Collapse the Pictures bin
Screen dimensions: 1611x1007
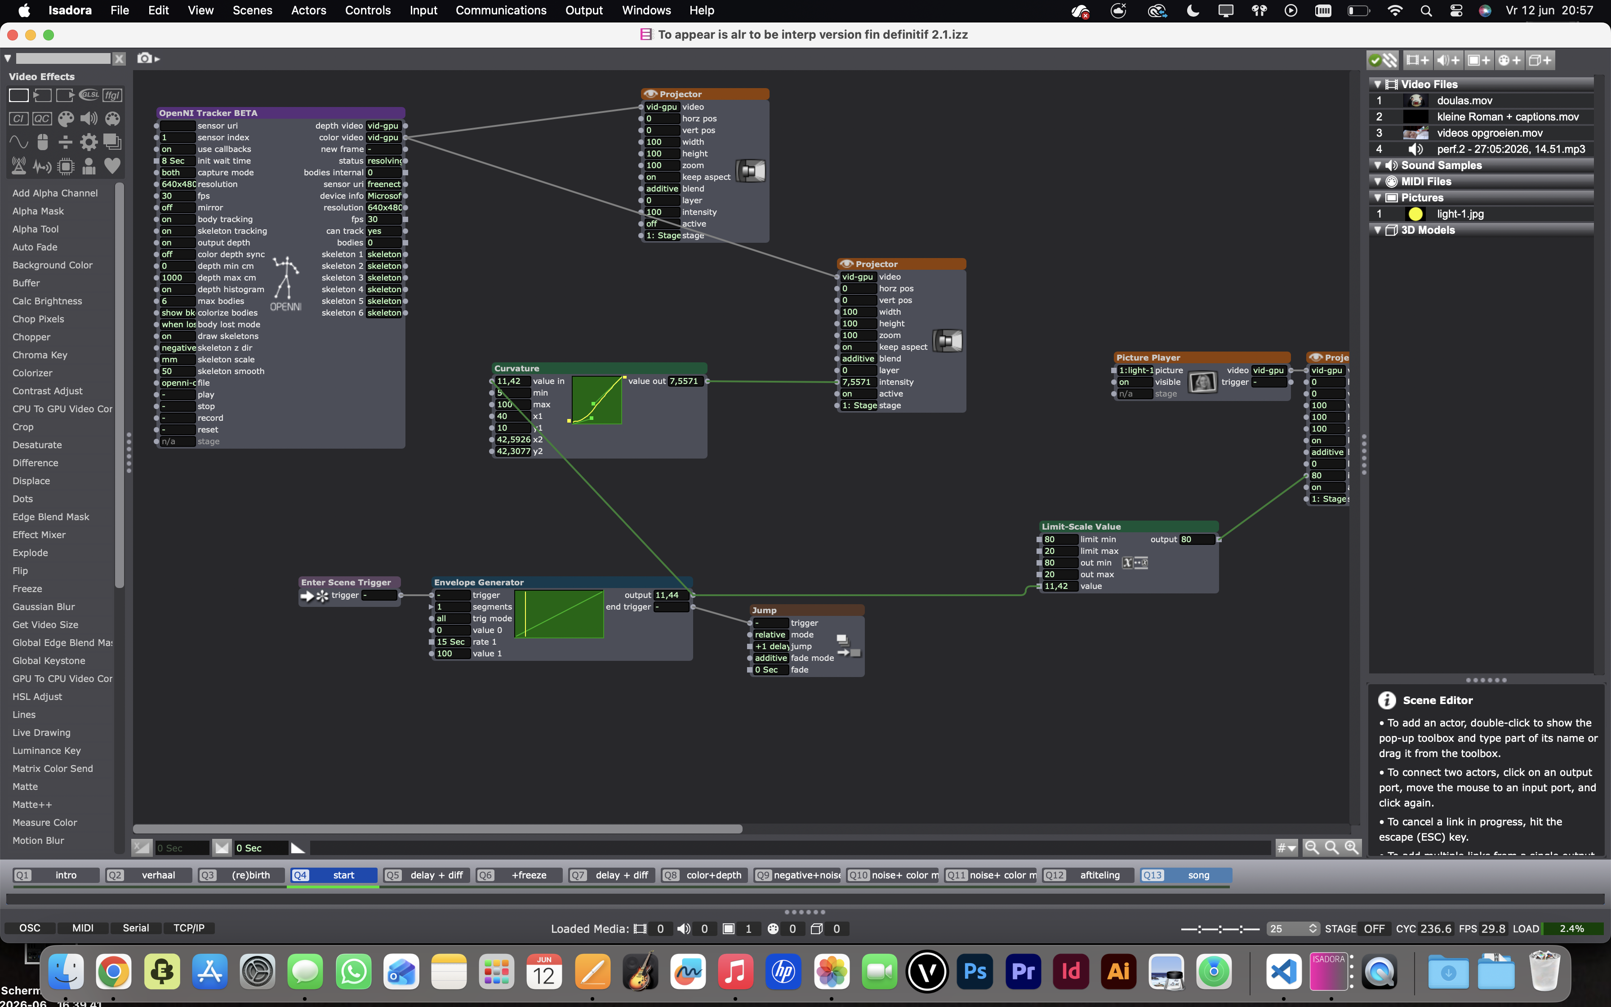[x=1377, y=198]
